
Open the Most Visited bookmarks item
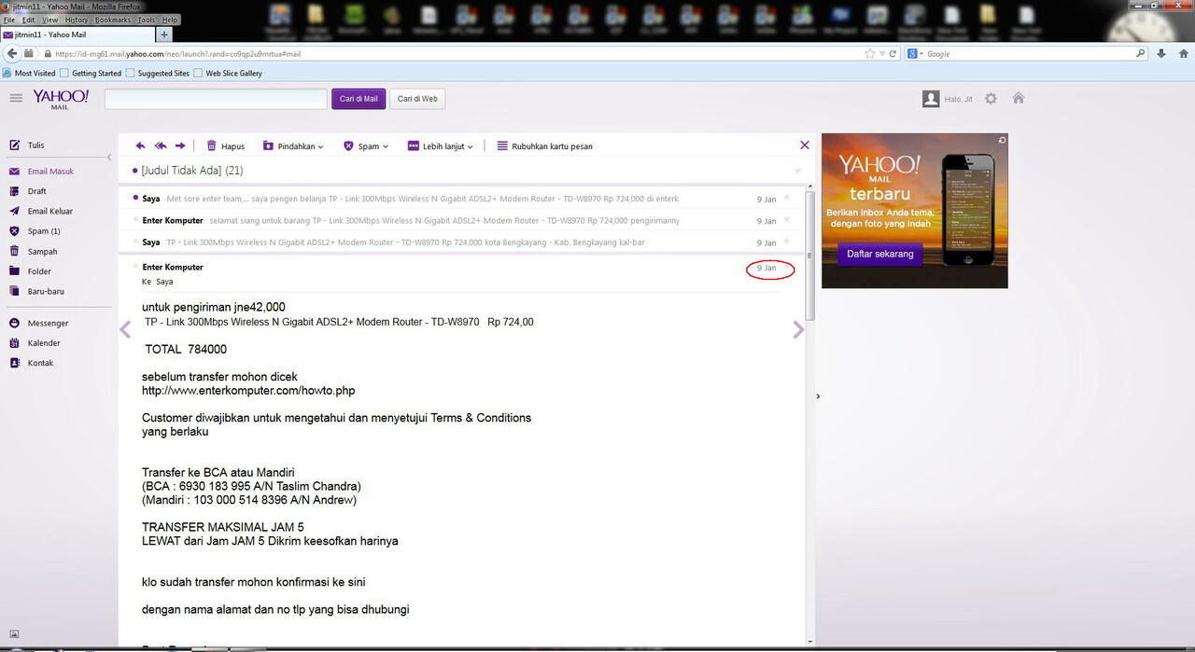(29, 73)
